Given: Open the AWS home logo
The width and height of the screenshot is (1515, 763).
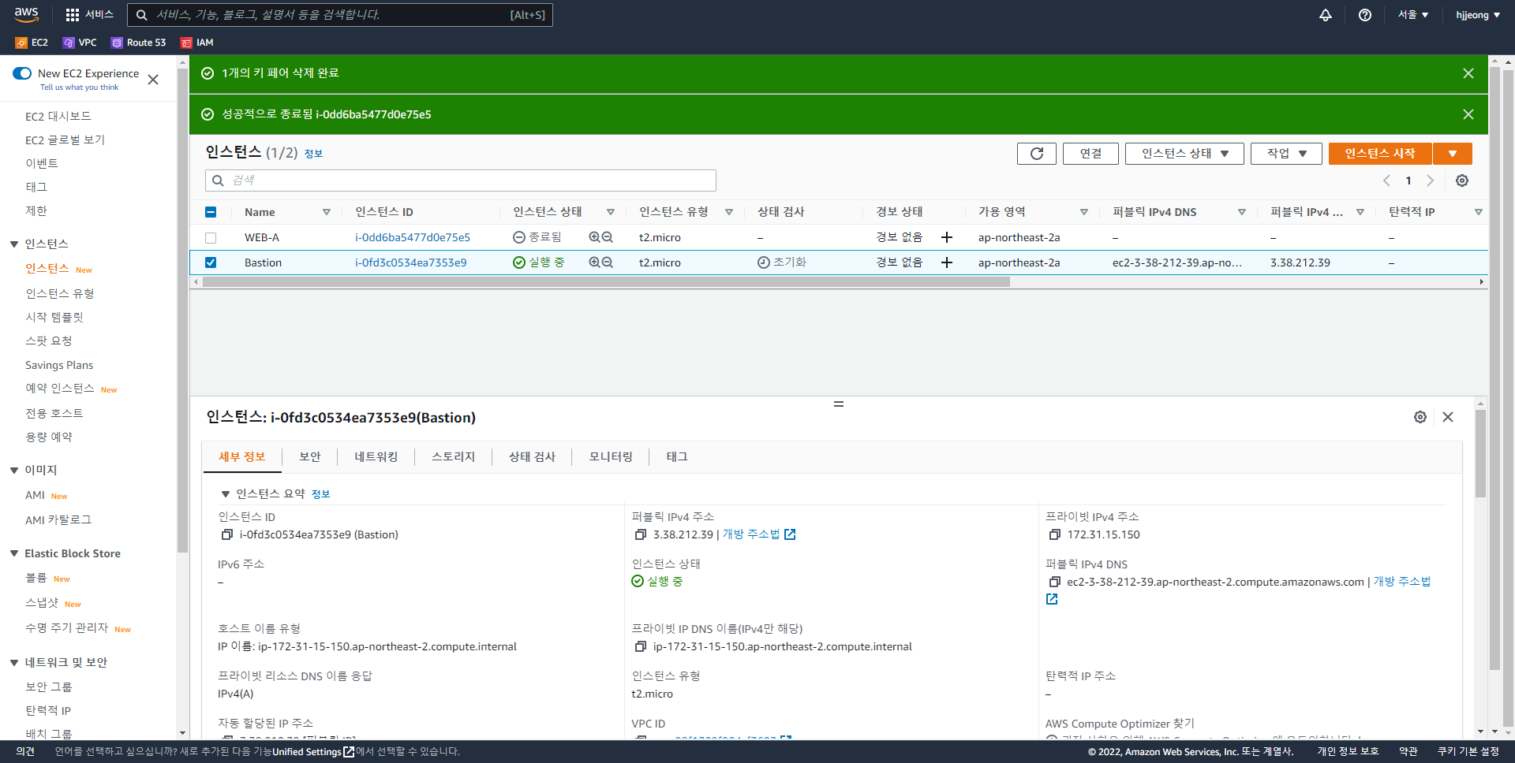Looking at the screenshot, I should coord(26,14).
